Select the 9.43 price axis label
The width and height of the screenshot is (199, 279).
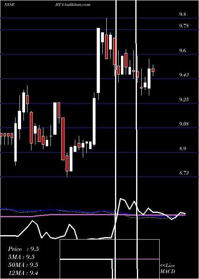pyautogui.click(x=184, y=75)
